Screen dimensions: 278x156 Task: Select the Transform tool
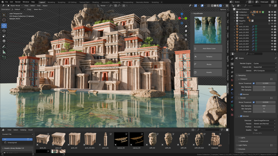[4, 41]
